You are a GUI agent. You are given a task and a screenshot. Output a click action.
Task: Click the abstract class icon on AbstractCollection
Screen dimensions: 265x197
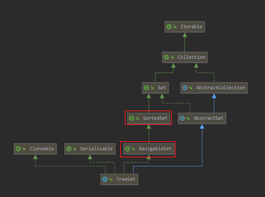click(185, 88)
